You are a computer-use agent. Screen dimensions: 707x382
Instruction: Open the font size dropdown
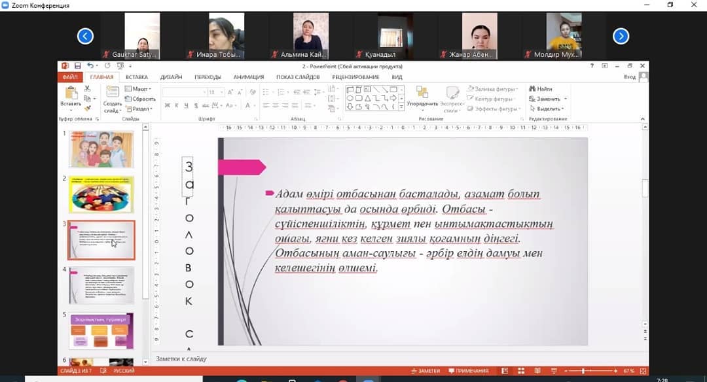[x=222, y=92]
